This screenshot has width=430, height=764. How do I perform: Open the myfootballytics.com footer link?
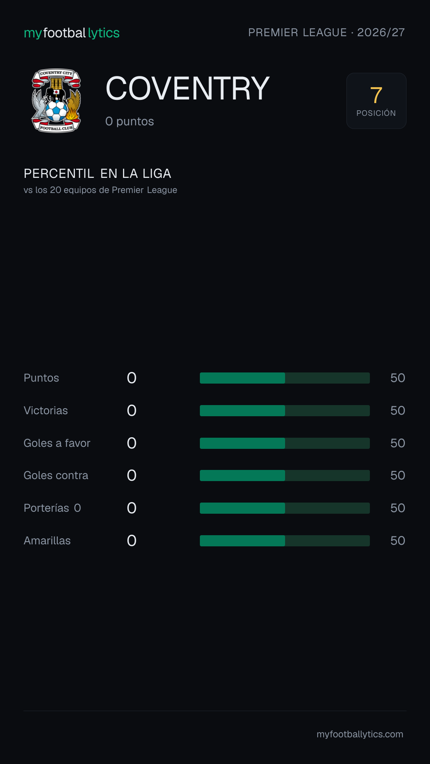point(360,734)
